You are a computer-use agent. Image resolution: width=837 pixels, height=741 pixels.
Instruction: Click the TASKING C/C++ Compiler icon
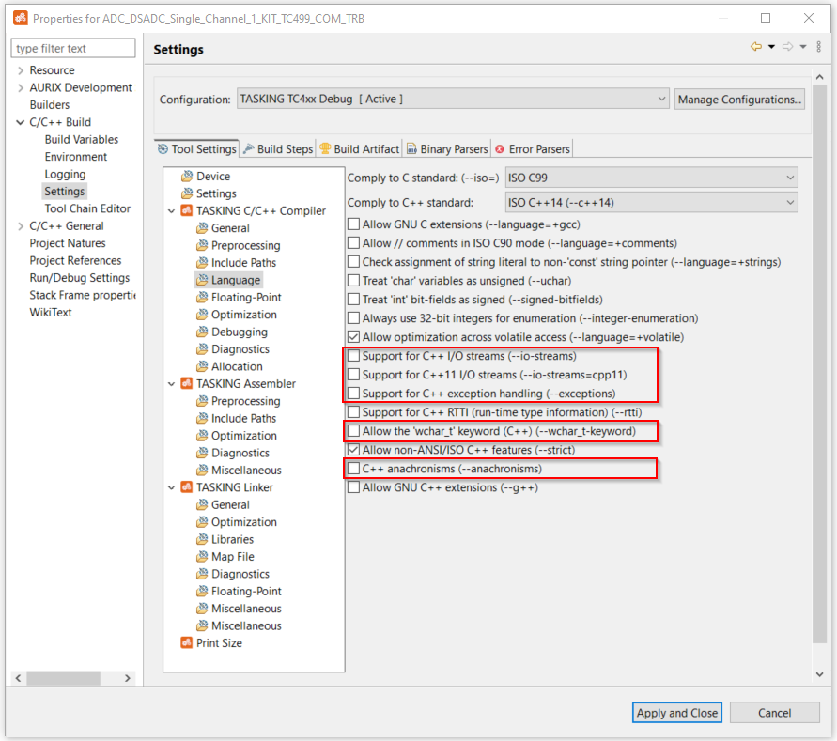coord(186,211)
